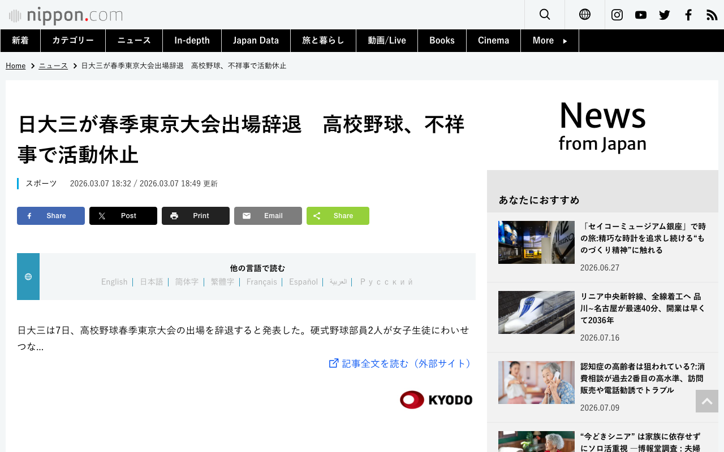Click the あなたにおすすめ heading
The image size is (724, 452).
(539, 200)
